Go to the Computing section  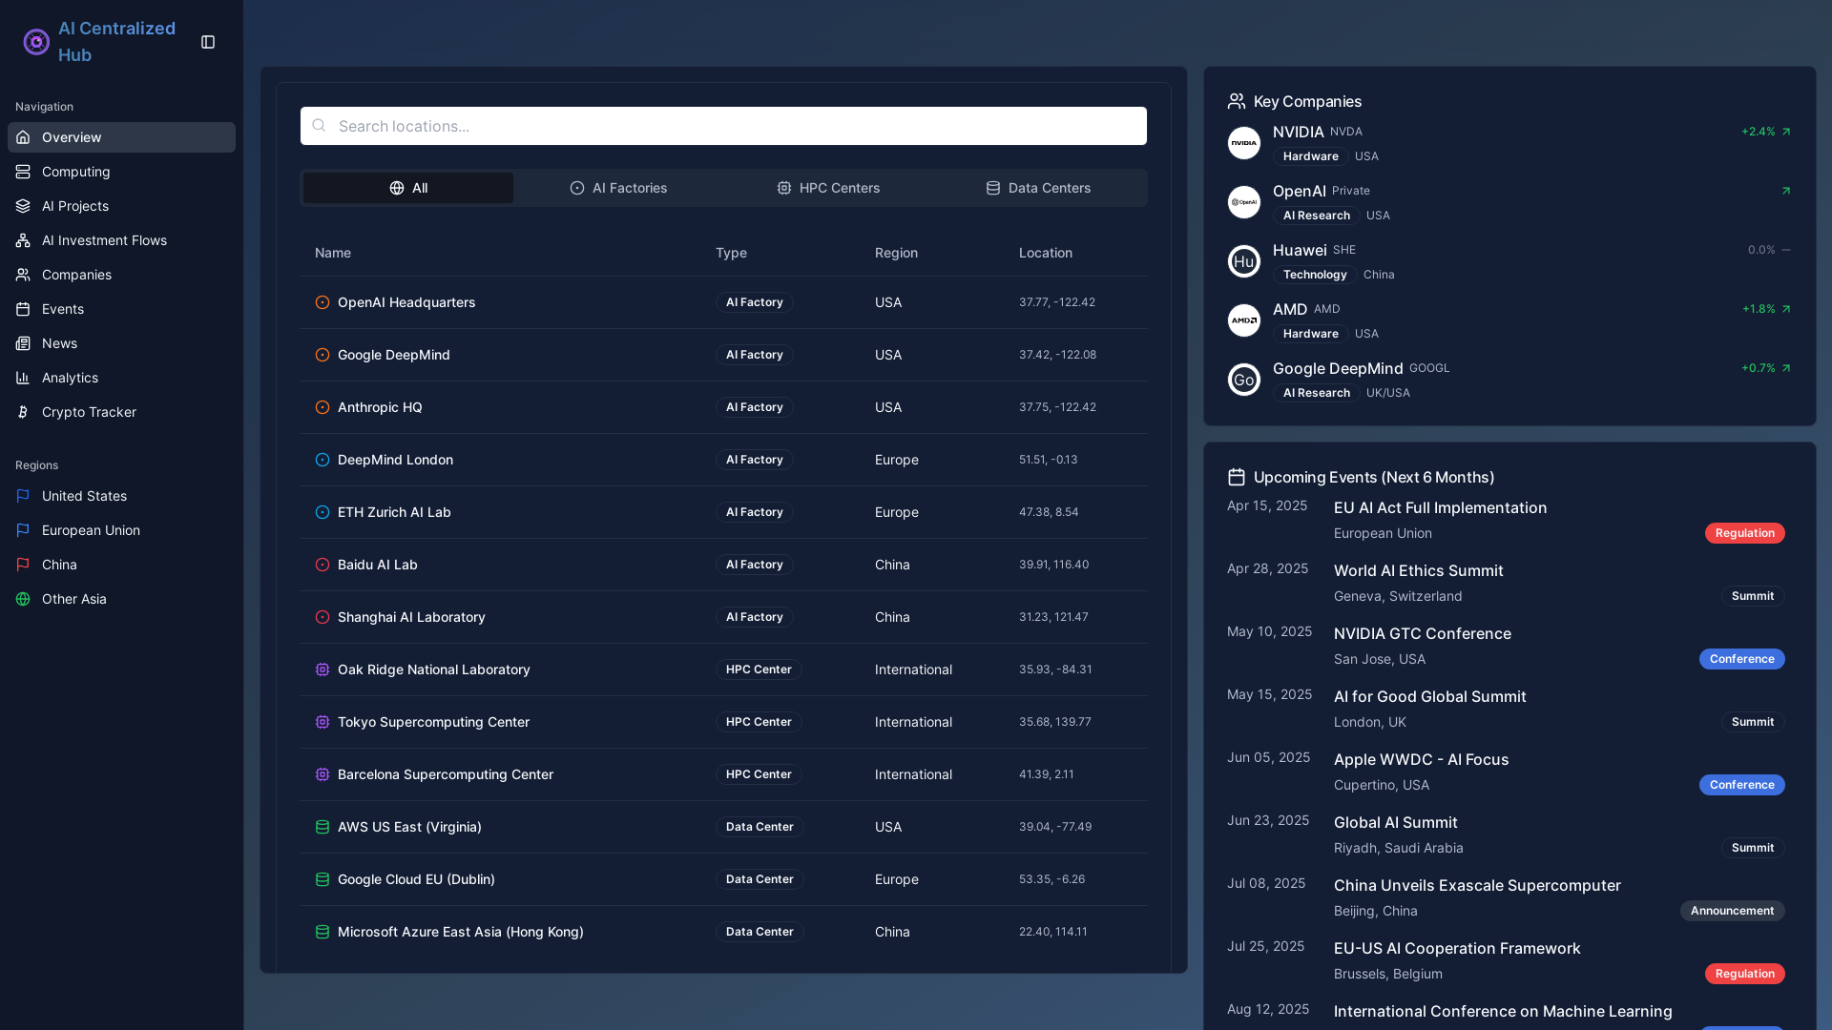coord(121,172)
